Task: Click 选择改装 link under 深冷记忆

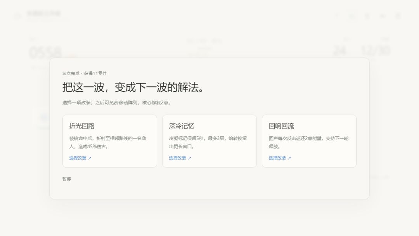Action: [x=180, y=158]
